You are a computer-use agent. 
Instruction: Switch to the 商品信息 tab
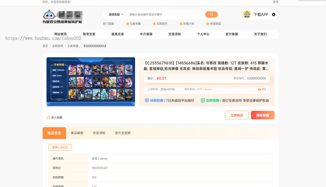[x=54, y=133]
